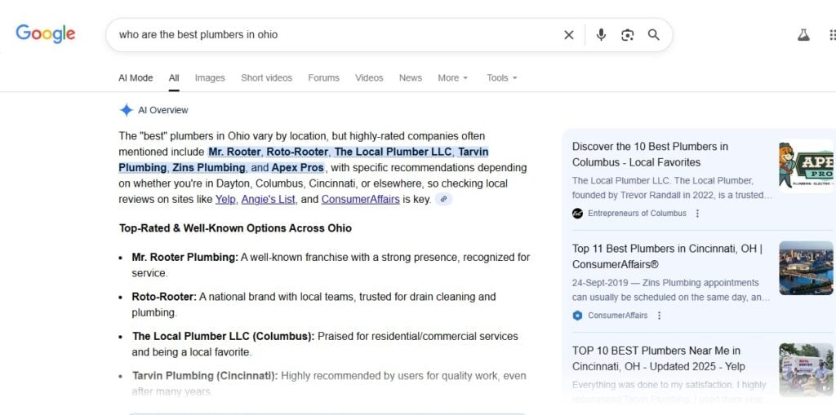Clear the search box with X icon
836x415 pixels.
(x=569, y=35)
